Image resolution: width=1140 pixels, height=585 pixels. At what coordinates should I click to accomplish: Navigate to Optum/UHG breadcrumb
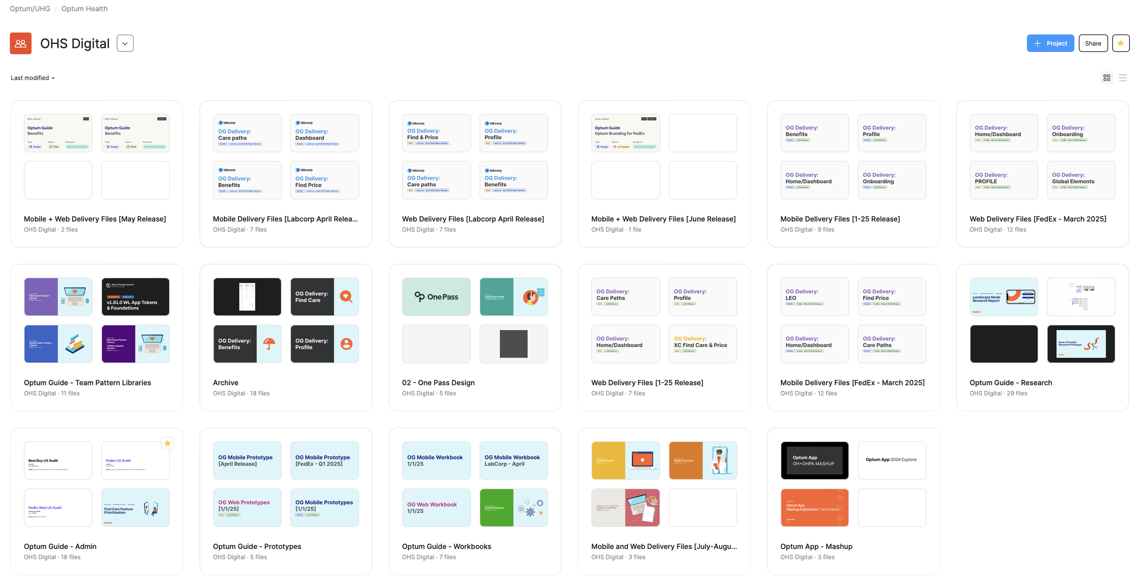(30, 9)
